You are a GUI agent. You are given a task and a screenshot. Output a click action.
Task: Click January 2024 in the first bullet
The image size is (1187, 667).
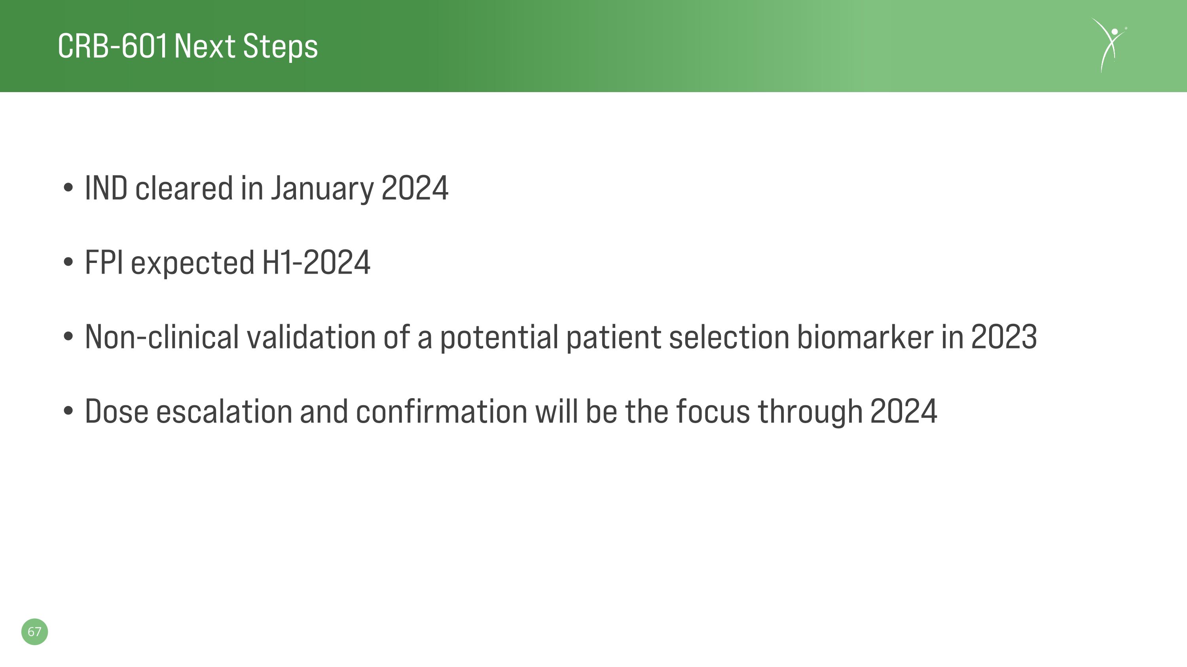click(359, 189)
